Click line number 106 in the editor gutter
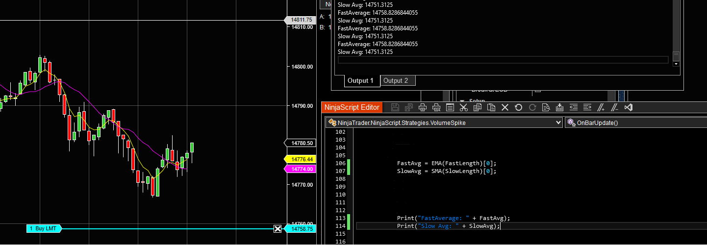The width and height of the screenshot is (707, 245). (x=340, y=163)
